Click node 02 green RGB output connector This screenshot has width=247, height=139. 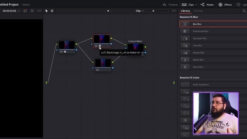pos(111,38)
